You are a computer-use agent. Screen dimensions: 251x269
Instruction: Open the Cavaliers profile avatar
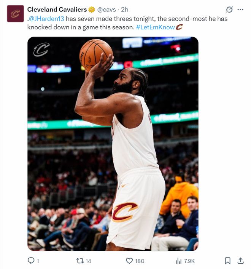tap(15, 13)
